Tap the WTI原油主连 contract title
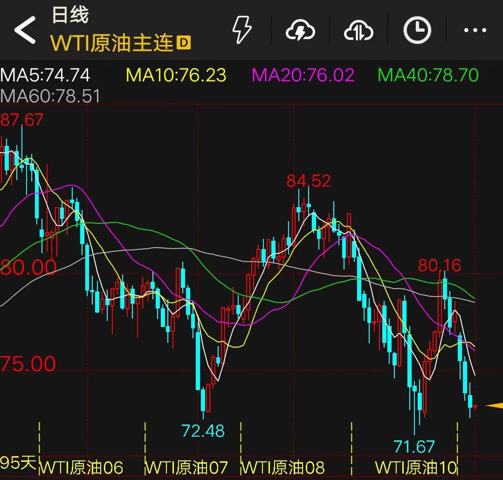Viewport: 503px width, 480px height. [x=112, y=43]
